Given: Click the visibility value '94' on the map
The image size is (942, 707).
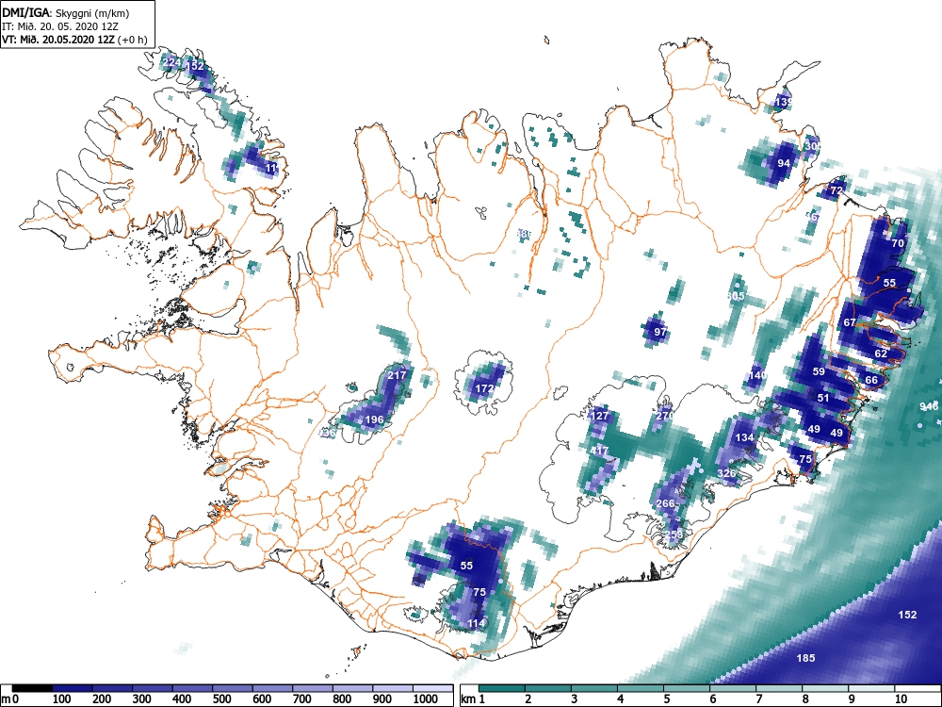Looking at the screenshot, I should (784, 163).
